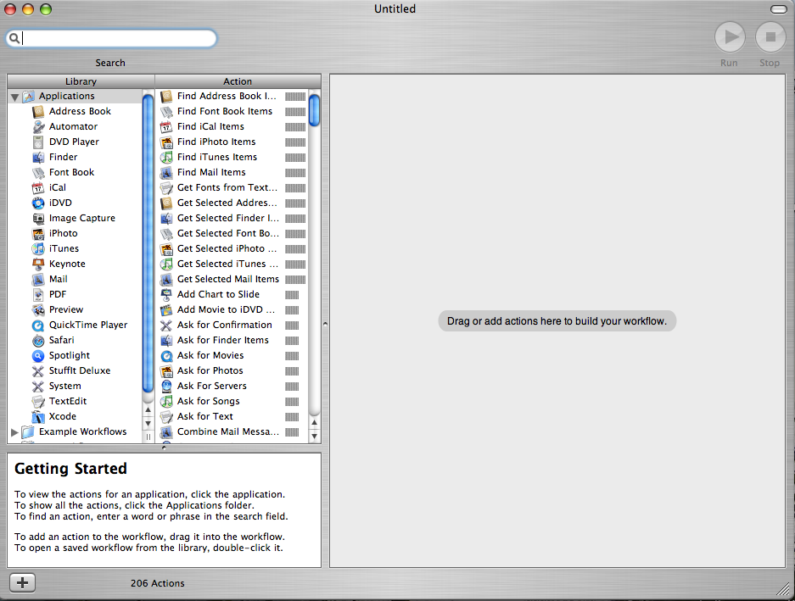795x601 pixels.
Task: Click the Run workflow play button
Action: 730,36
